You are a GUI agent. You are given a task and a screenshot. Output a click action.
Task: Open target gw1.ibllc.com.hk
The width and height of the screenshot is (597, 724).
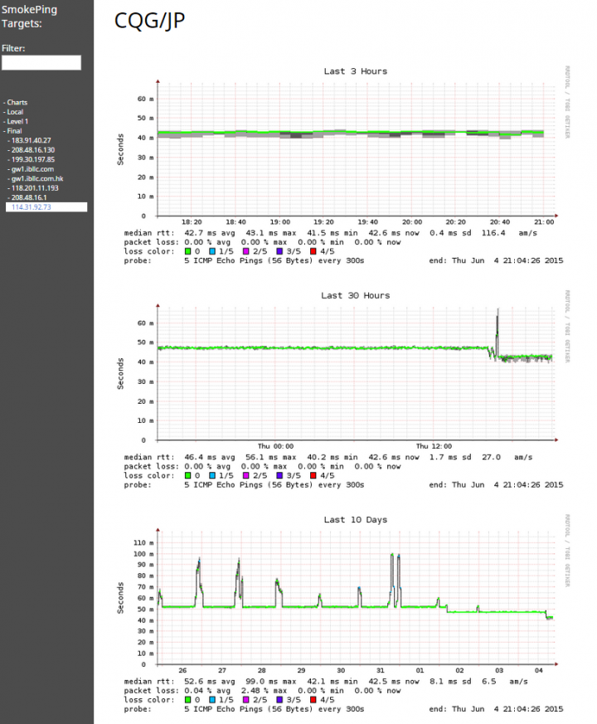[x=37, y=178]
